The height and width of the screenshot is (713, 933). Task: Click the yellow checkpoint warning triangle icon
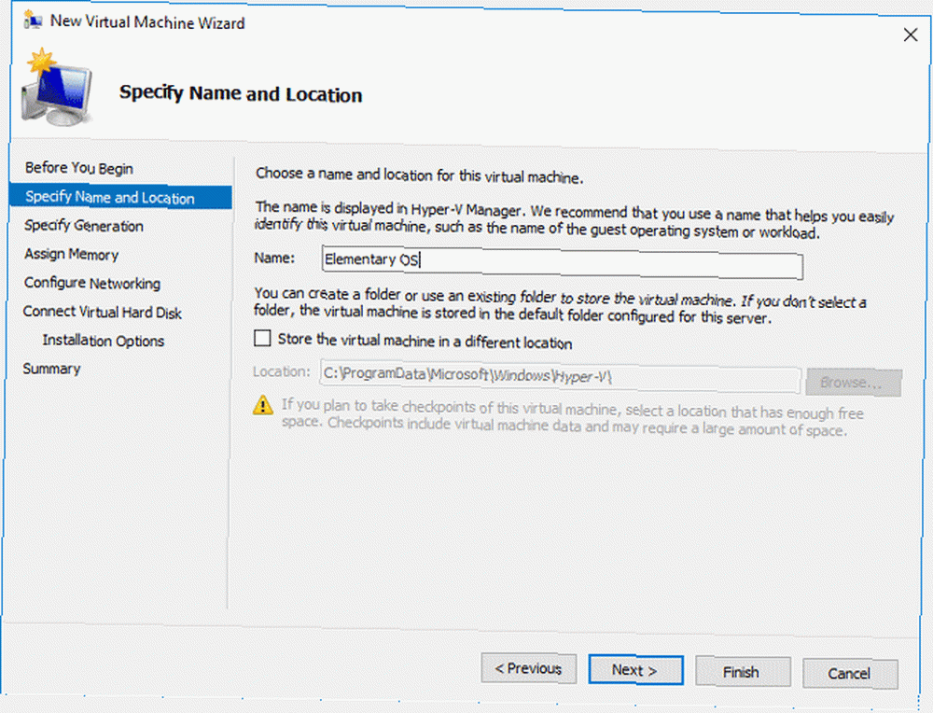pyautogui.click(x=263, y=405)
